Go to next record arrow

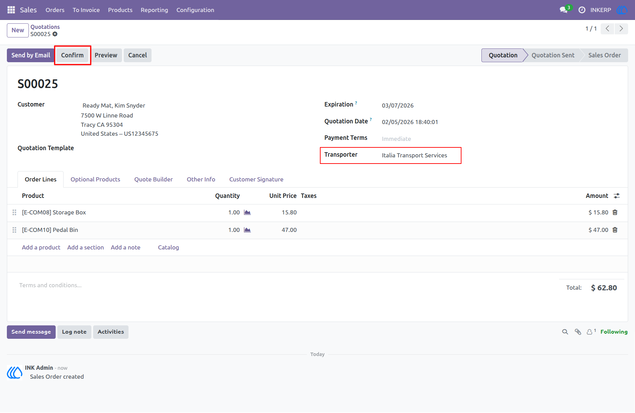(x=621, y=29)
